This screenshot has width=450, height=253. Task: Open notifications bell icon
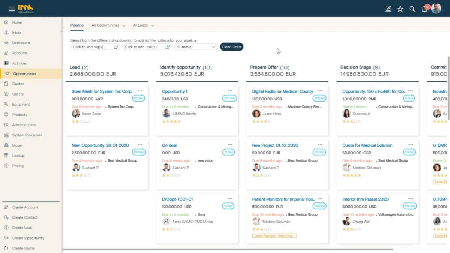coord(424,9)
